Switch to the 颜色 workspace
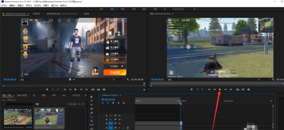This screenshot has width=284, height=130. pos(123,9)
